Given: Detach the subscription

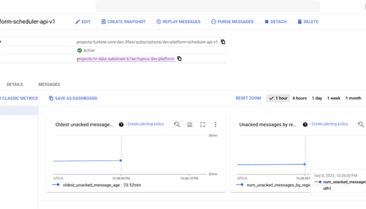Looking at the screenshot, I should point(275,22).
